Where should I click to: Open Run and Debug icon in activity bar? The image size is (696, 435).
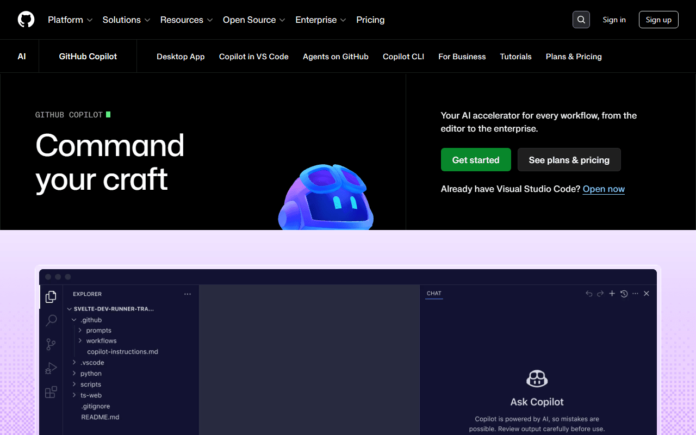pos(51,368)
